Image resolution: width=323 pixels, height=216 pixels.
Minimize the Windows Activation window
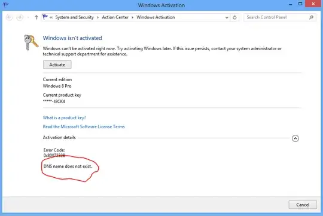point(291,4)
